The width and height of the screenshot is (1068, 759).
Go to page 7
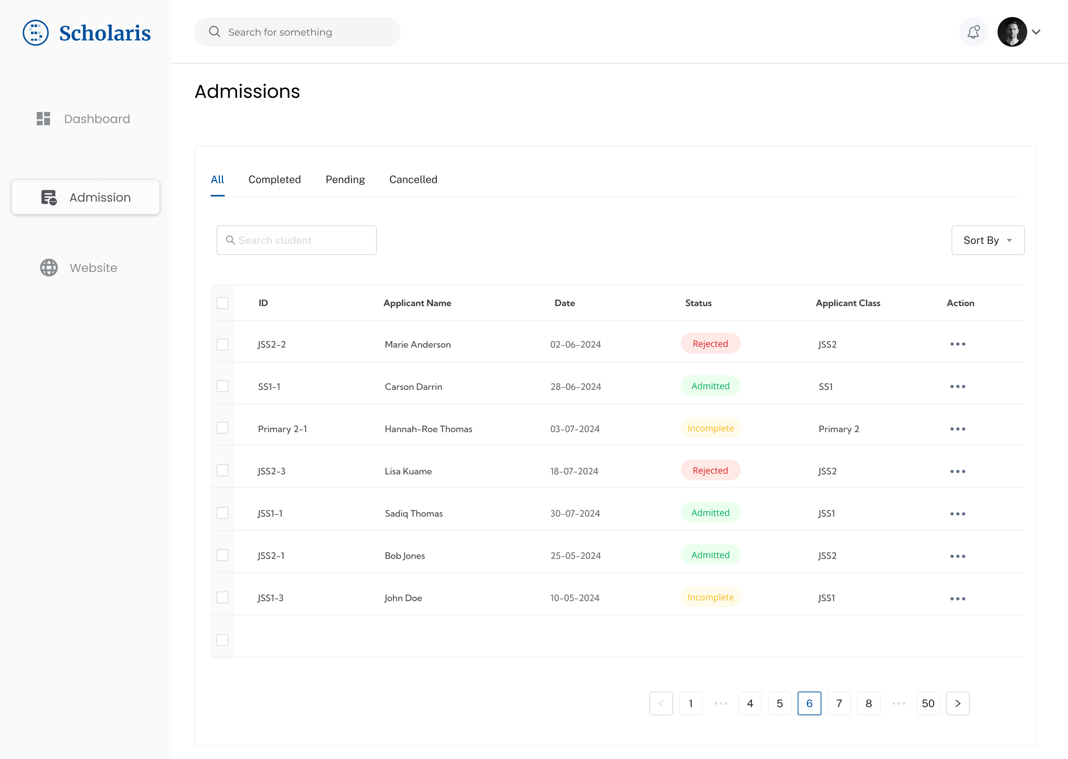[x=839, y=703]
